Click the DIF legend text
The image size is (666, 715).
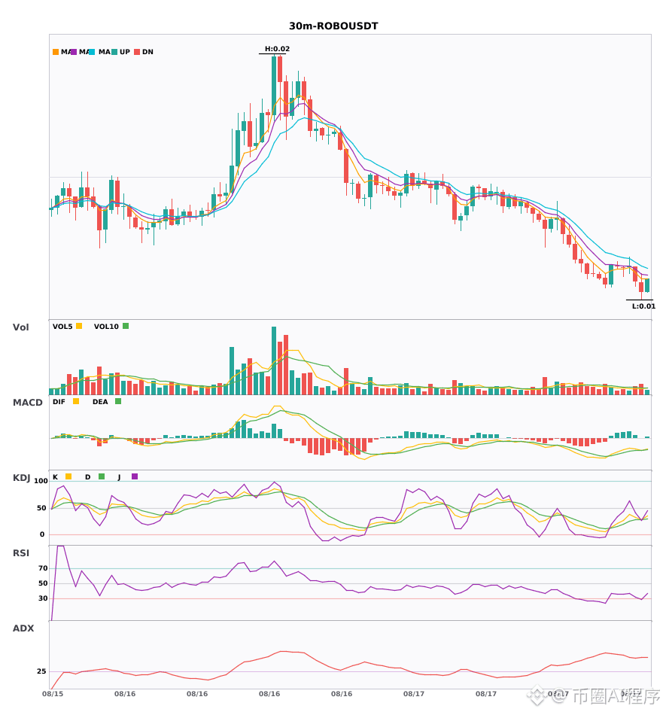[59, 402]
